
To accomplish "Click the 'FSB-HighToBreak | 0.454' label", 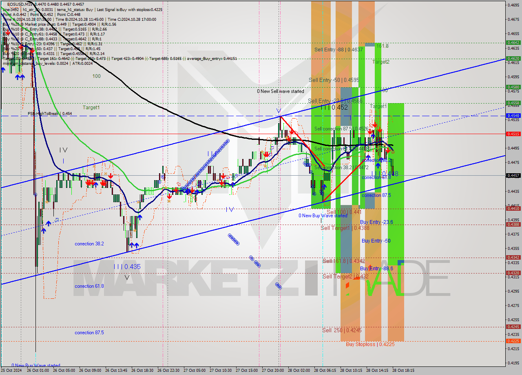I will (x=50, y=114).
